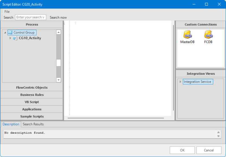The height and width of the screenshot is (157, 226).
Task: Click Search now
Action: tap(58, 18)
